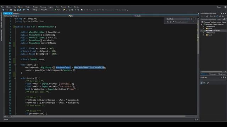Close the Car.cs editor tab

11,13
